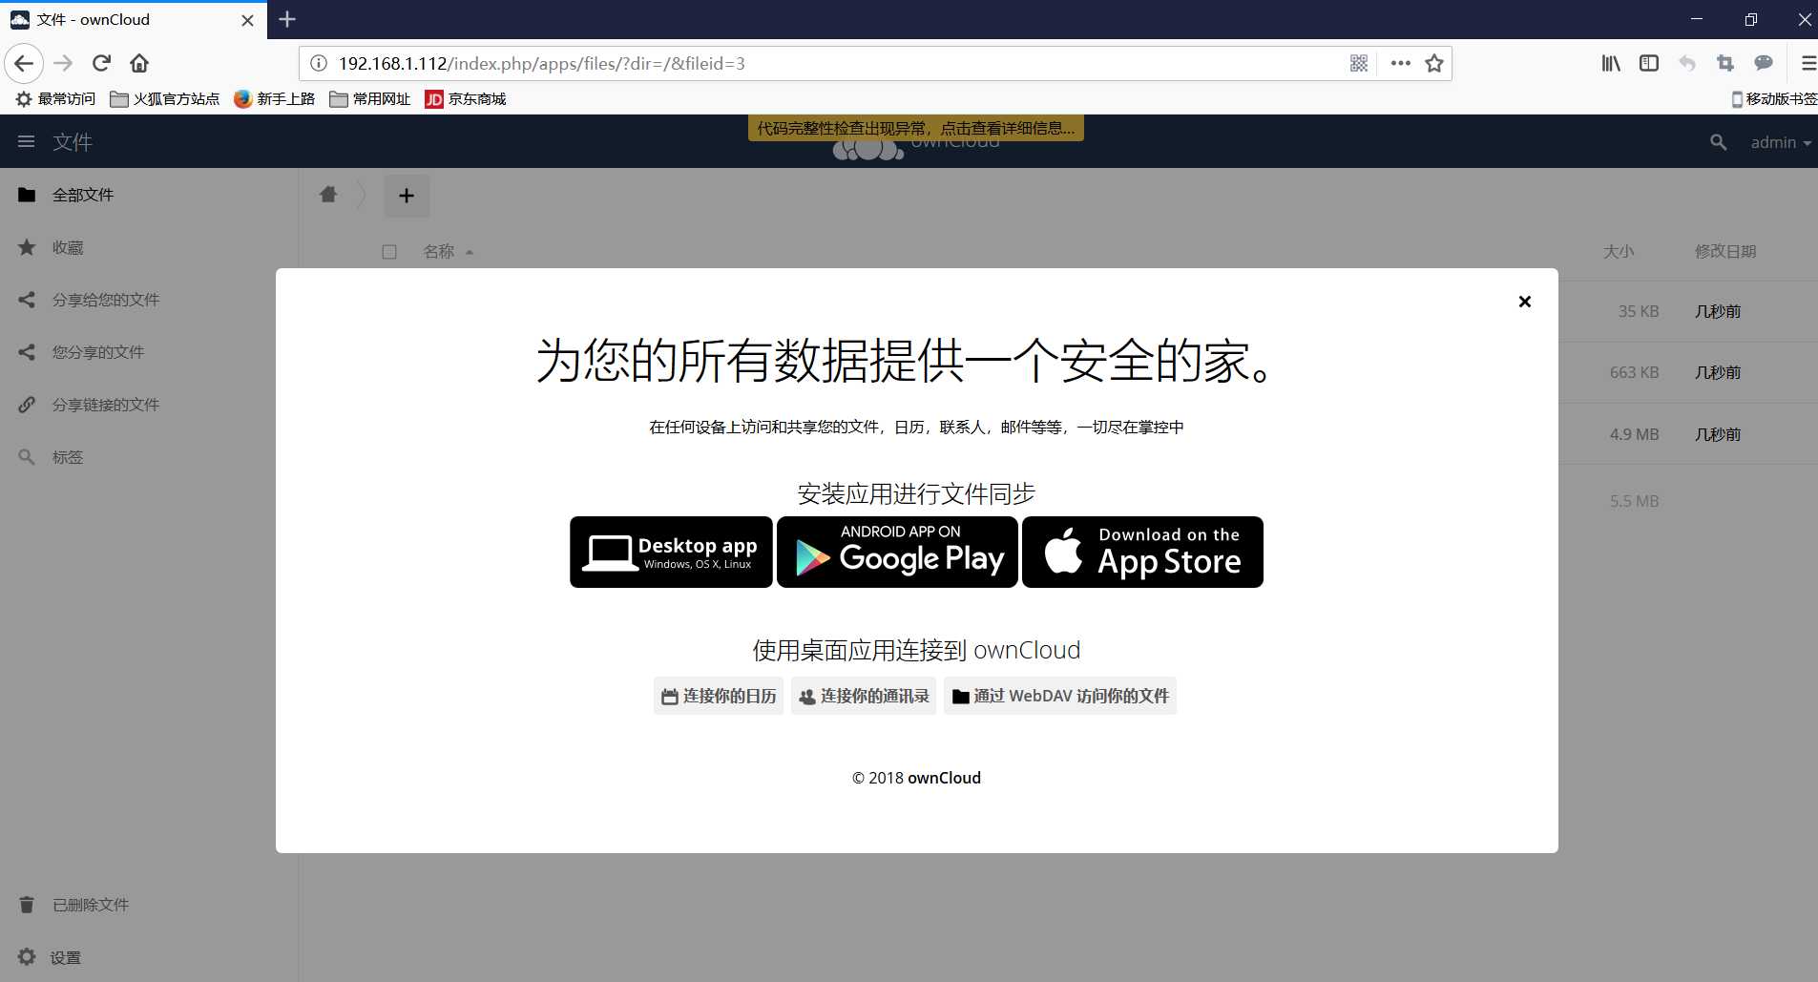The width and height of the screenshot is (1818, 982).
Task: Click the QR code icon in address bar
Action: click(1359, 64)
